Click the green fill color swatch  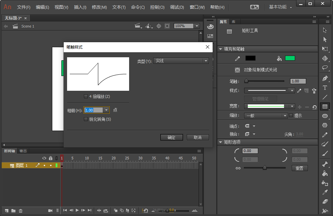pos(290,58)
